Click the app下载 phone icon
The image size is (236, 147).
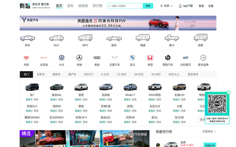click(x=180, y=6)
